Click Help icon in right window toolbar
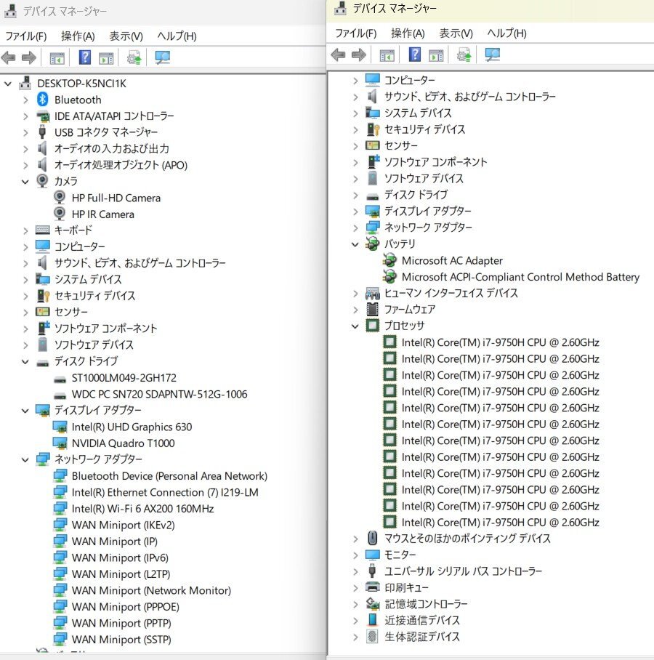Viewport: 654px width, 660px height. click(414, 55)
